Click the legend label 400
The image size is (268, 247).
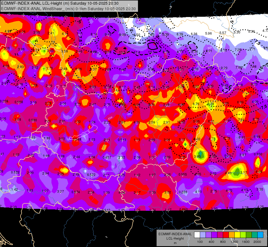point(211,242)
